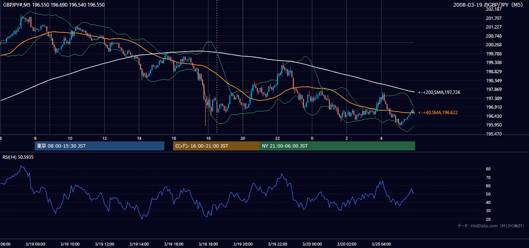Click RSI scale value 50
The width and height of the screenshot is (529, 248).
(x=488, y=194)
